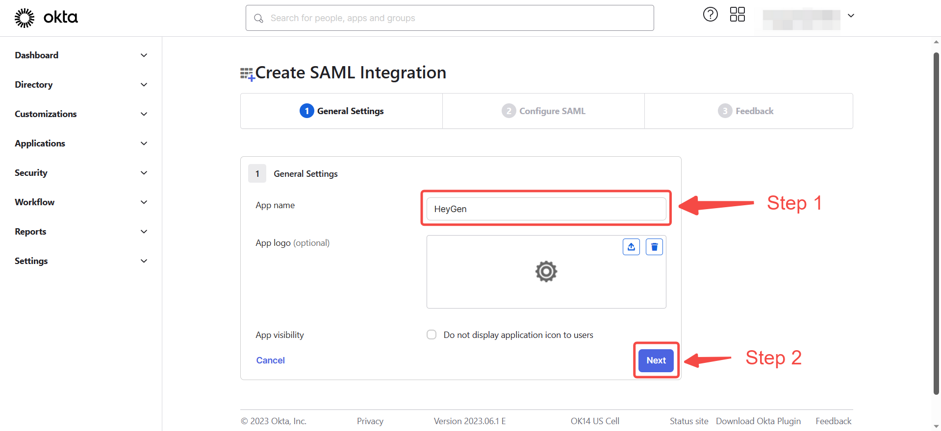941x431 pixels.
Task: Open the Privacy footer link
Action: coord(370,421)
